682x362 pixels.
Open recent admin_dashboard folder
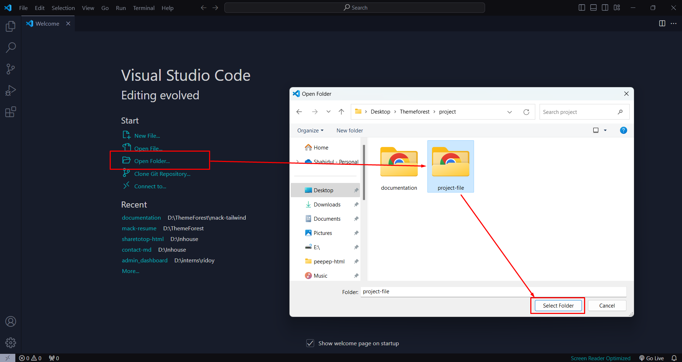pyautogui.click(x=145, y=261)
